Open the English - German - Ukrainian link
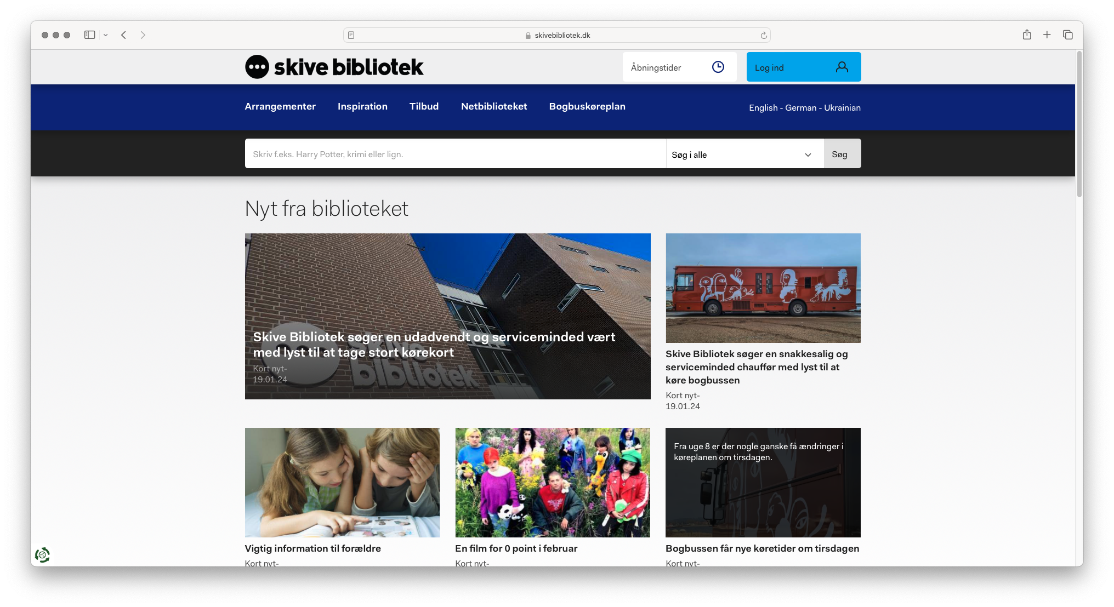Screen dimensions: 1114x607 point(805,107)
